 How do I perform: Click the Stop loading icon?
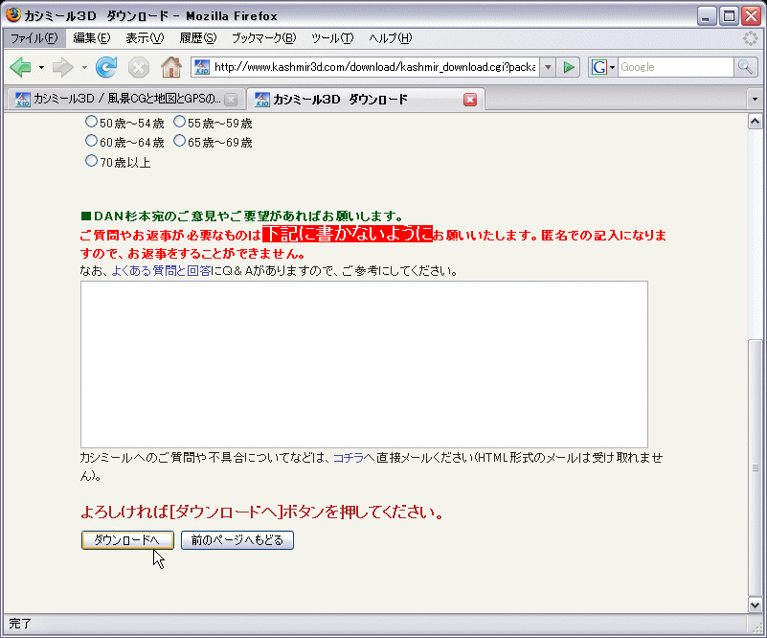[x=139, y=67]
